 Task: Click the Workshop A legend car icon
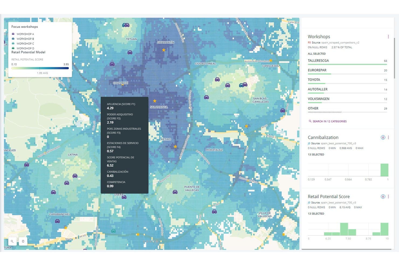[x=13, y=34]
